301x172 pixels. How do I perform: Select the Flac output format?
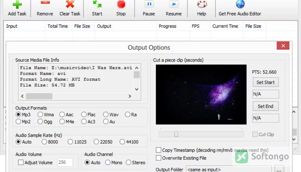[x=84, y=114]
